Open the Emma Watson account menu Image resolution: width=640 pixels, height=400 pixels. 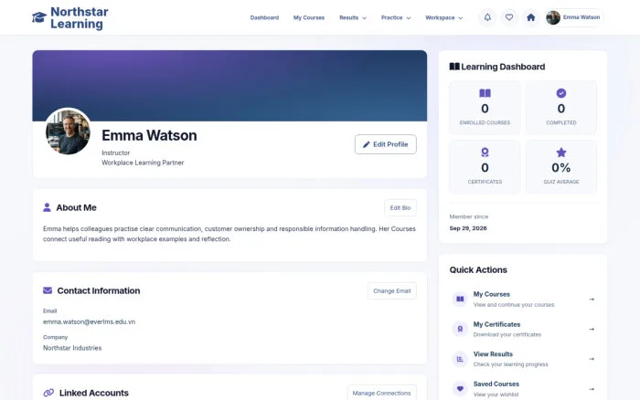pos(574,17)
